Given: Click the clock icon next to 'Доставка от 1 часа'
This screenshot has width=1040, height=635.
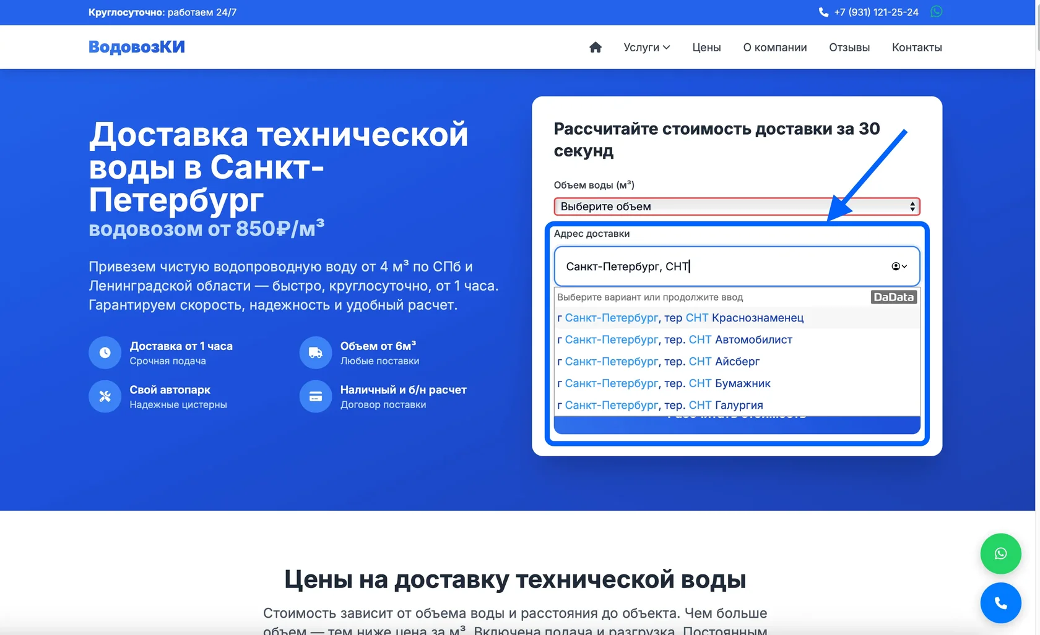Looking at the screenshot, I should 105,352.
